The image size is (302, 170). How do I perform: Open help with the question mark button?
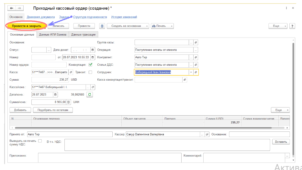(292, 26)
